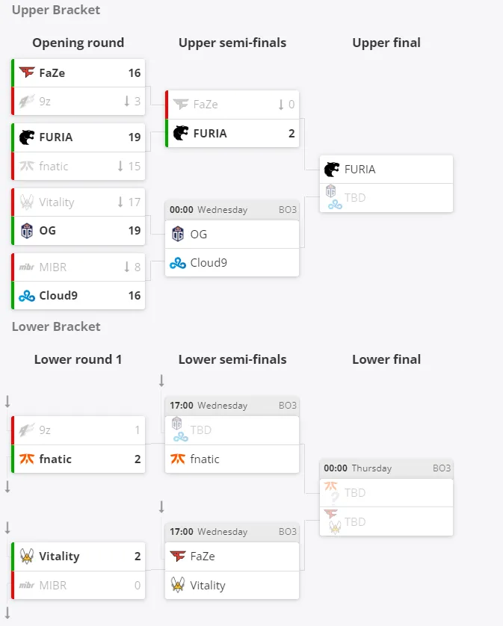
Task: Click the FaZe logo in the opening round
Action: [27, 72]
